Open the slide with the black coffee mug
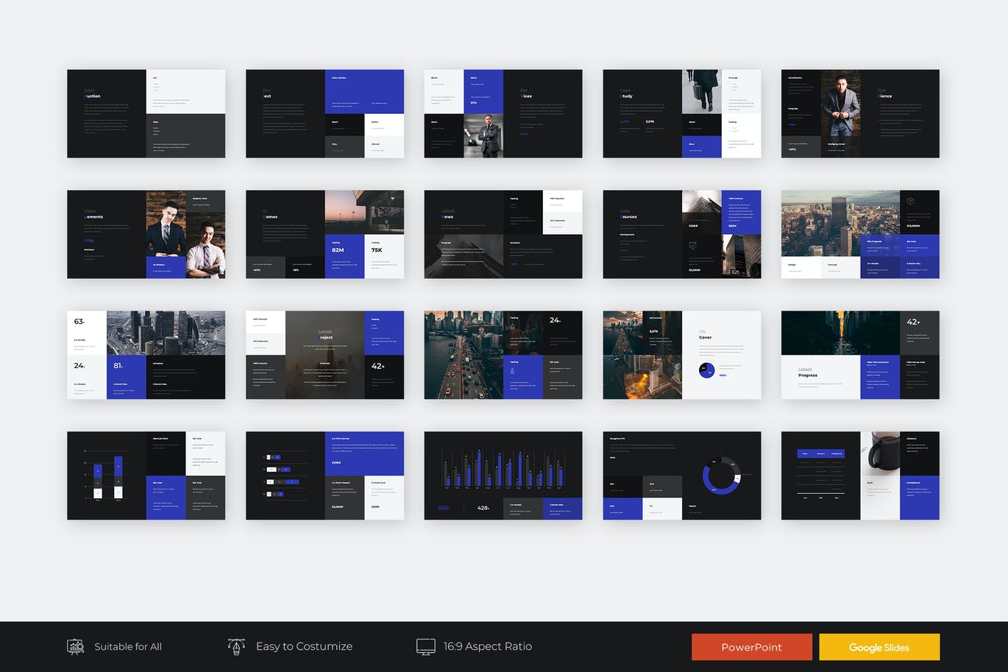 coord(859,475)
